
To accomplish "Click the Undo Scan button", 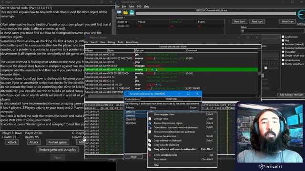I will [x=287, y=21].
